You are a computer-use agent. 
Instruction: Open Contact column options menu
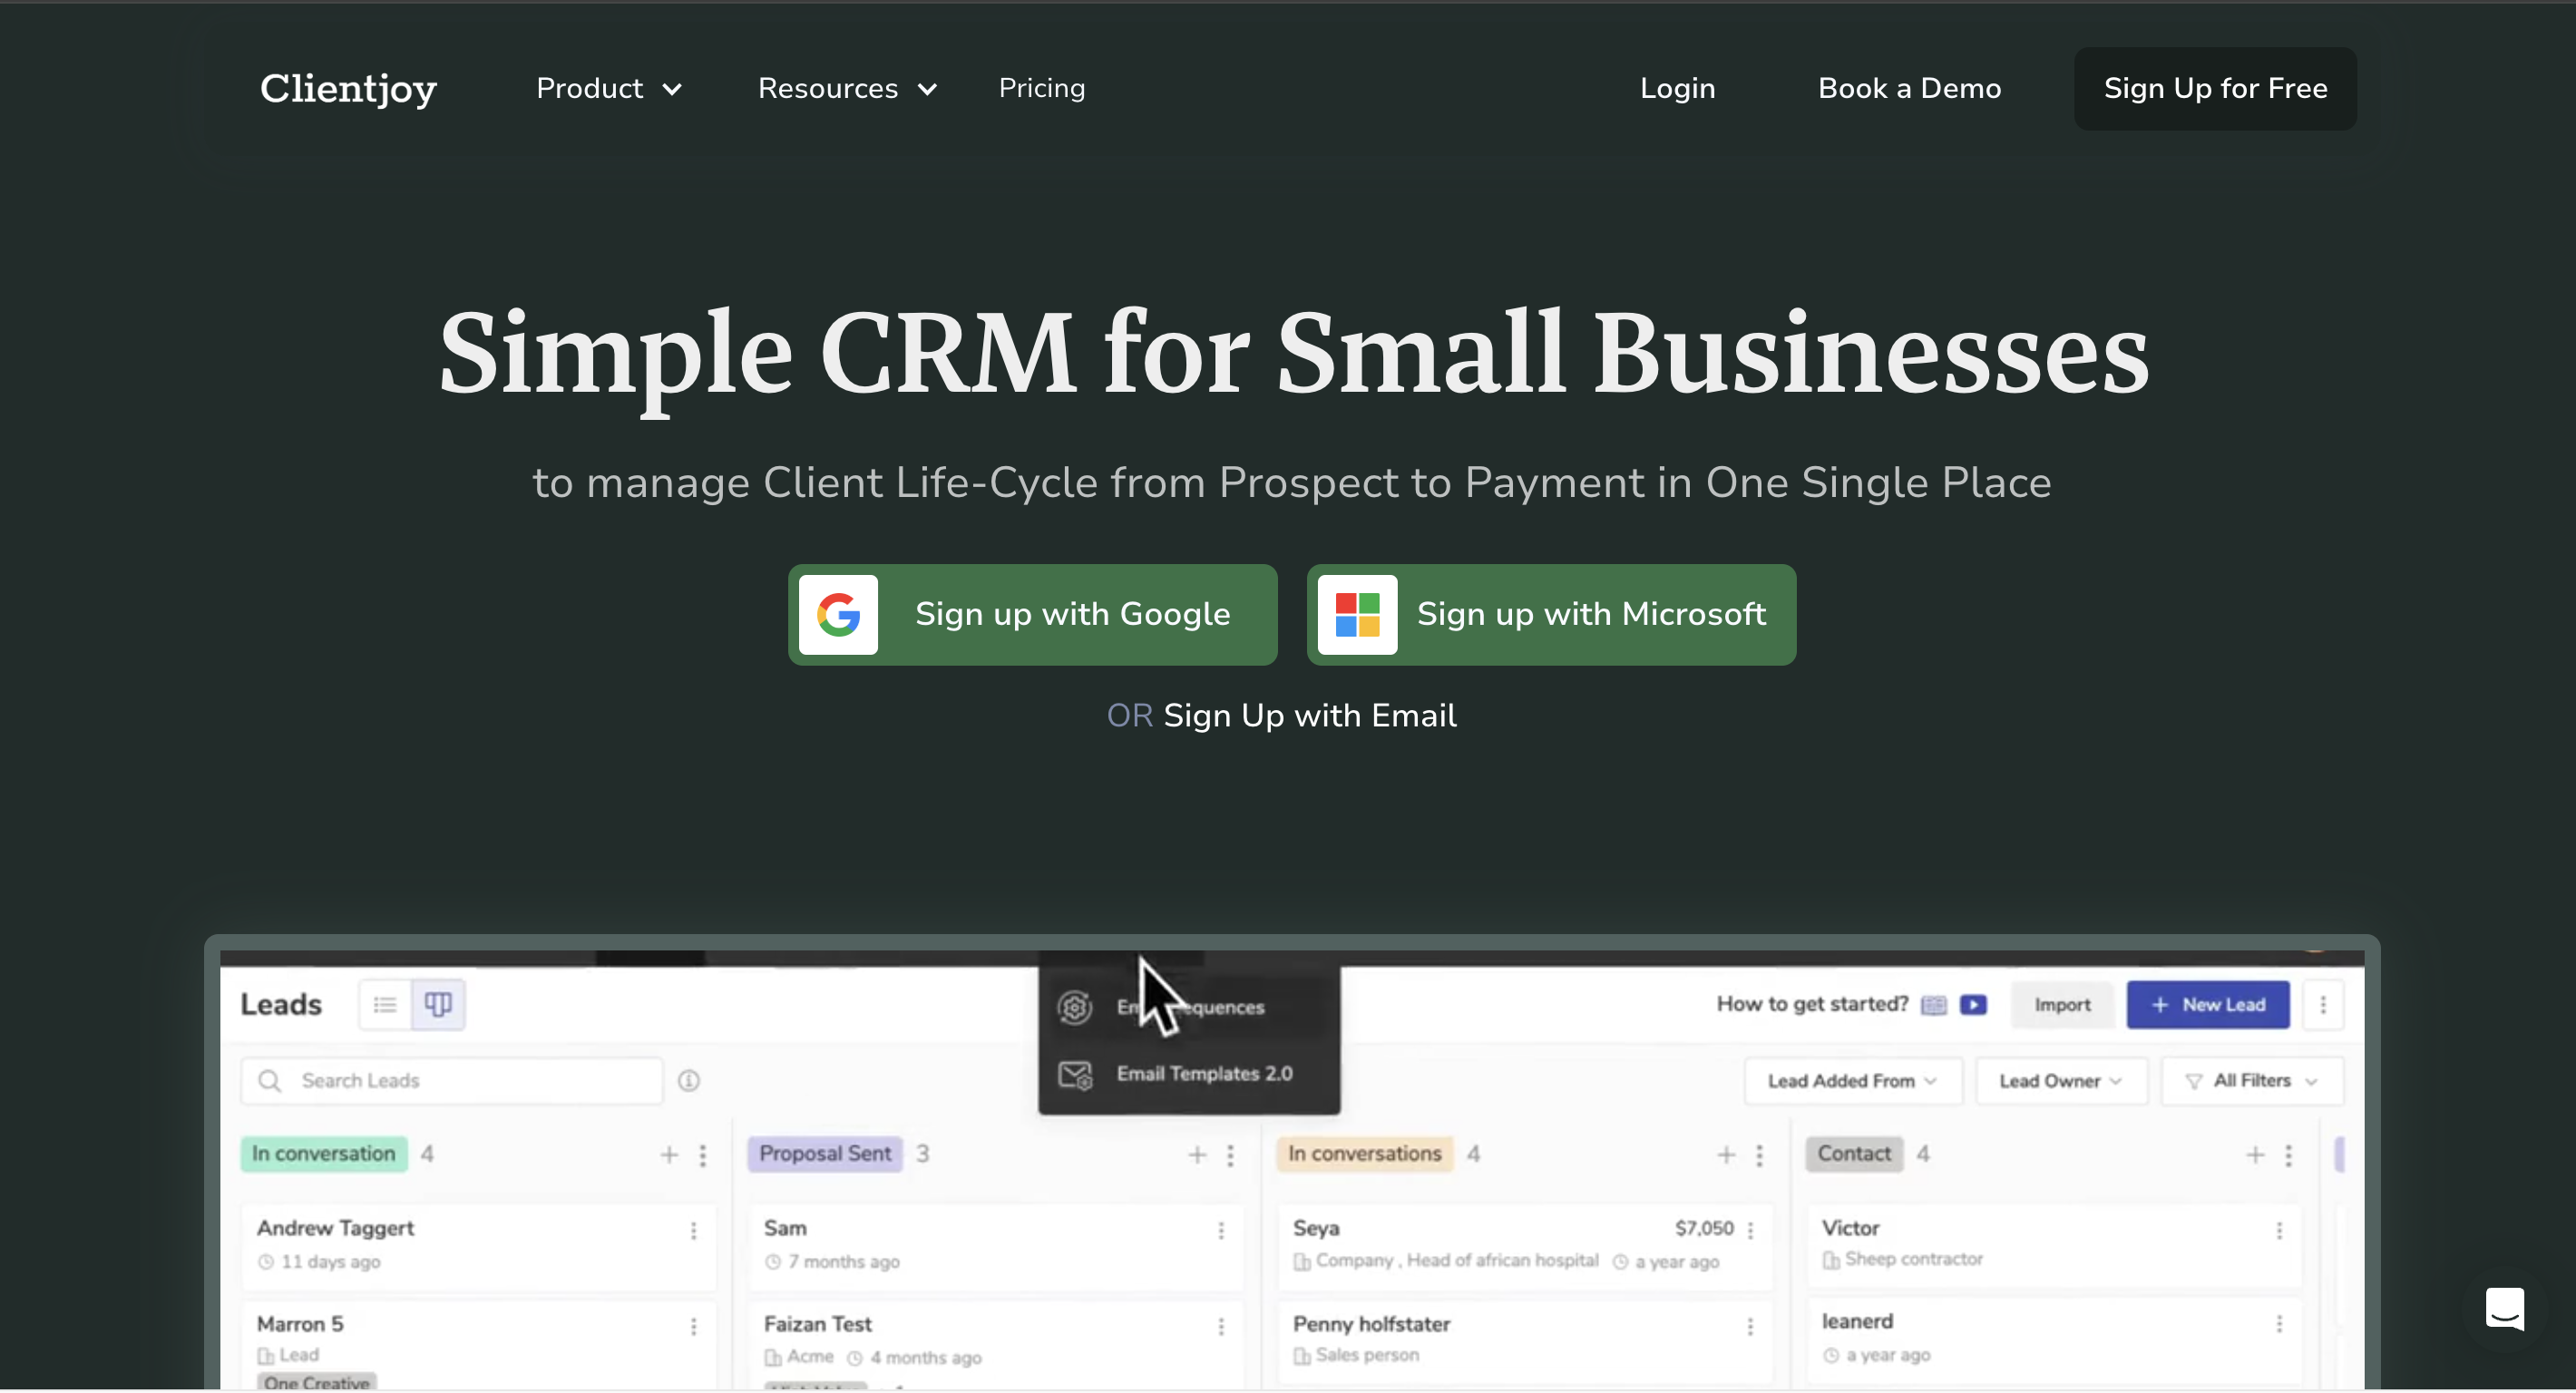pos(2288,1155)
